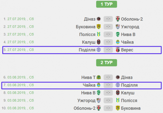Click Нива В crest in the Полісся–Нива В match

(118, 34)
